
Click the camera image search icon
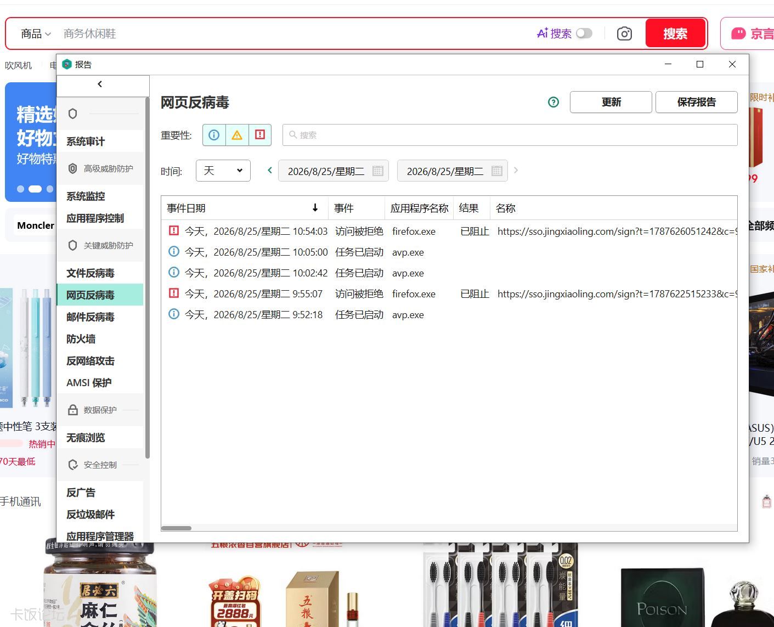coord(624,33)
